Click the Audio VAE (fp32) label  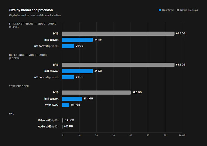[x=48, y=127]
